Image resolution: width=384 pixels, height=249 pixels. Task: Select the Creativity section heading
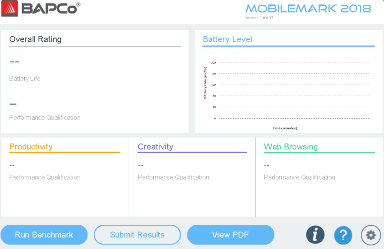[x=155, y=147]
